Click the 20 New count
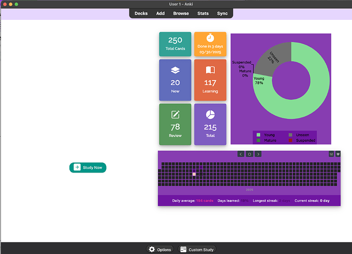The height and width of the screenshot is (254, 352). click(x=175, y=82)
